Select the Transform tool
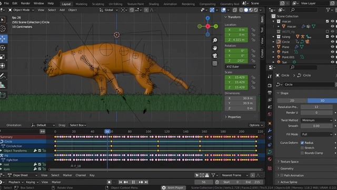Image resolution: width=337 pixels, height=190 pixels. (x=3, y=65)
